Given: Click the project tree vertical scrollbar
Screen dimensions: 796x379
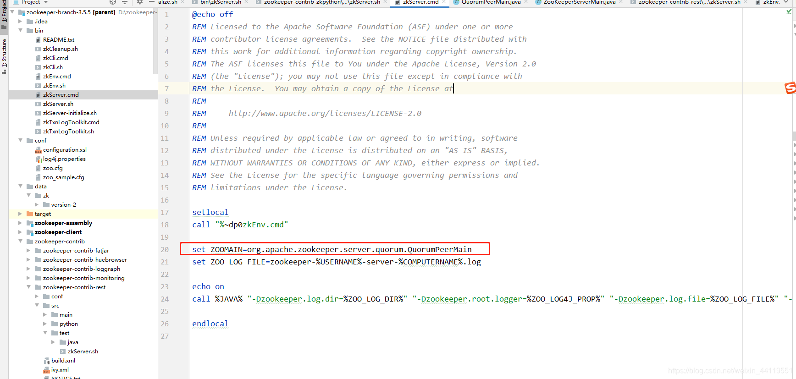Looking at the screenshot, I should click(155, 41).
